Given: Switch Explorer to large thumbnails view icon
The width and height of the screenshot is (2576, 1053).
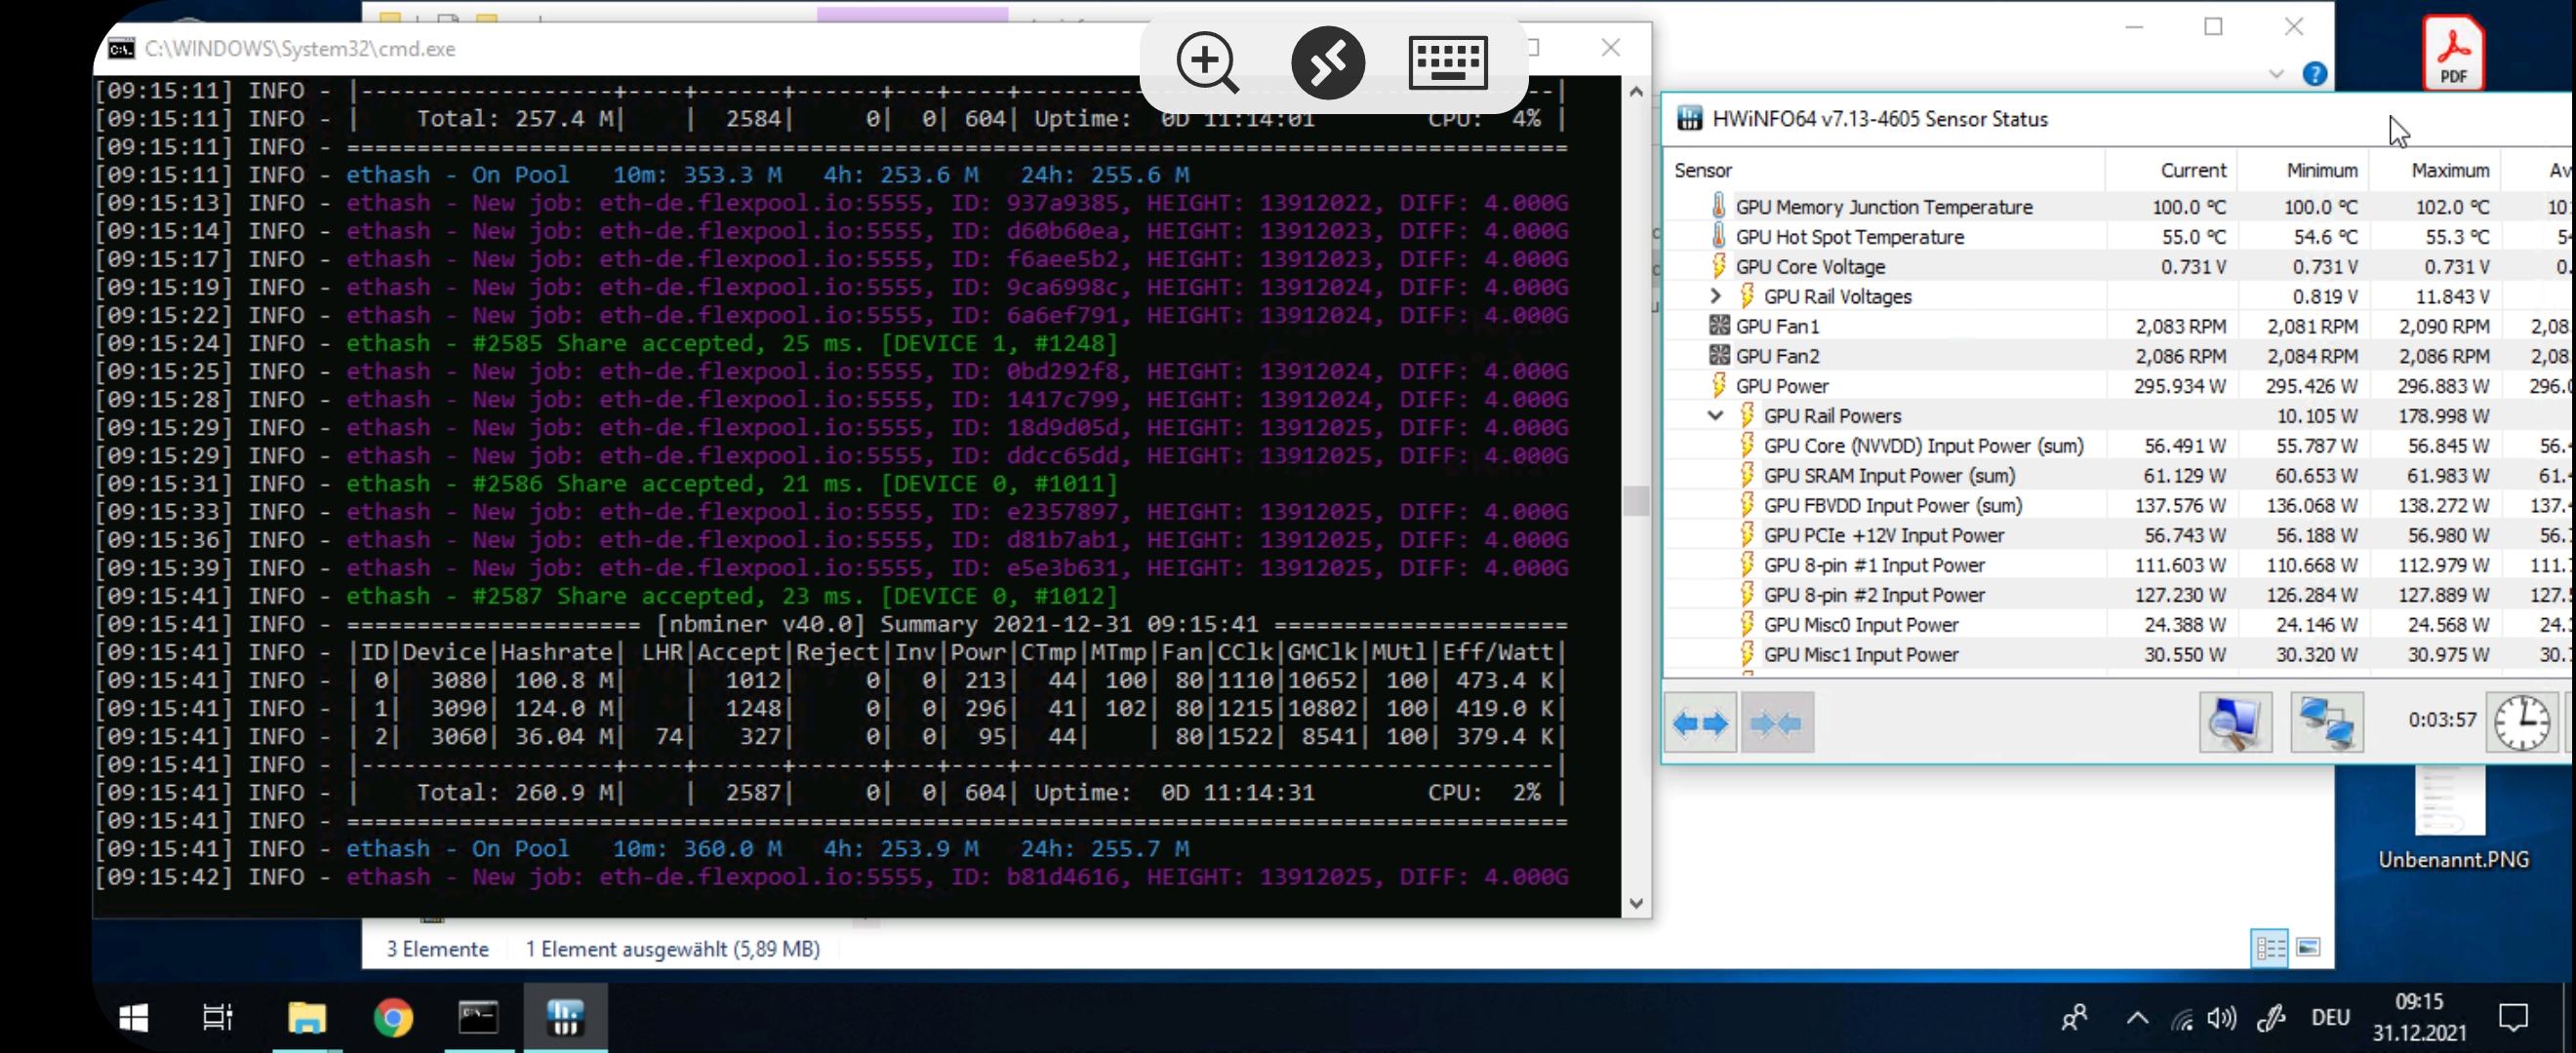Looking at the screenshot, I should click(x=2308, y=947).
